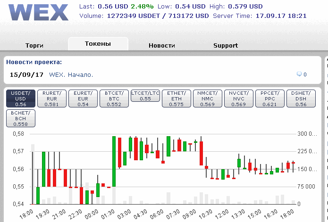Select the DSHET/DSH pair button
The image size is (328, 222).
(x=301, y=99)
